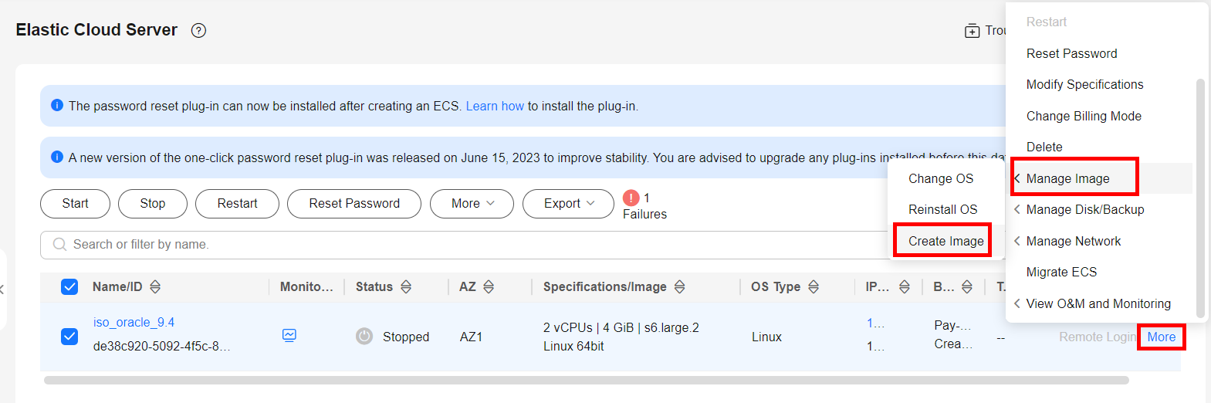The height and width of the screenshot is (403, 1211).
Task: Click the horizontal scrollbar under the table
Action: (x=587, y=381)
